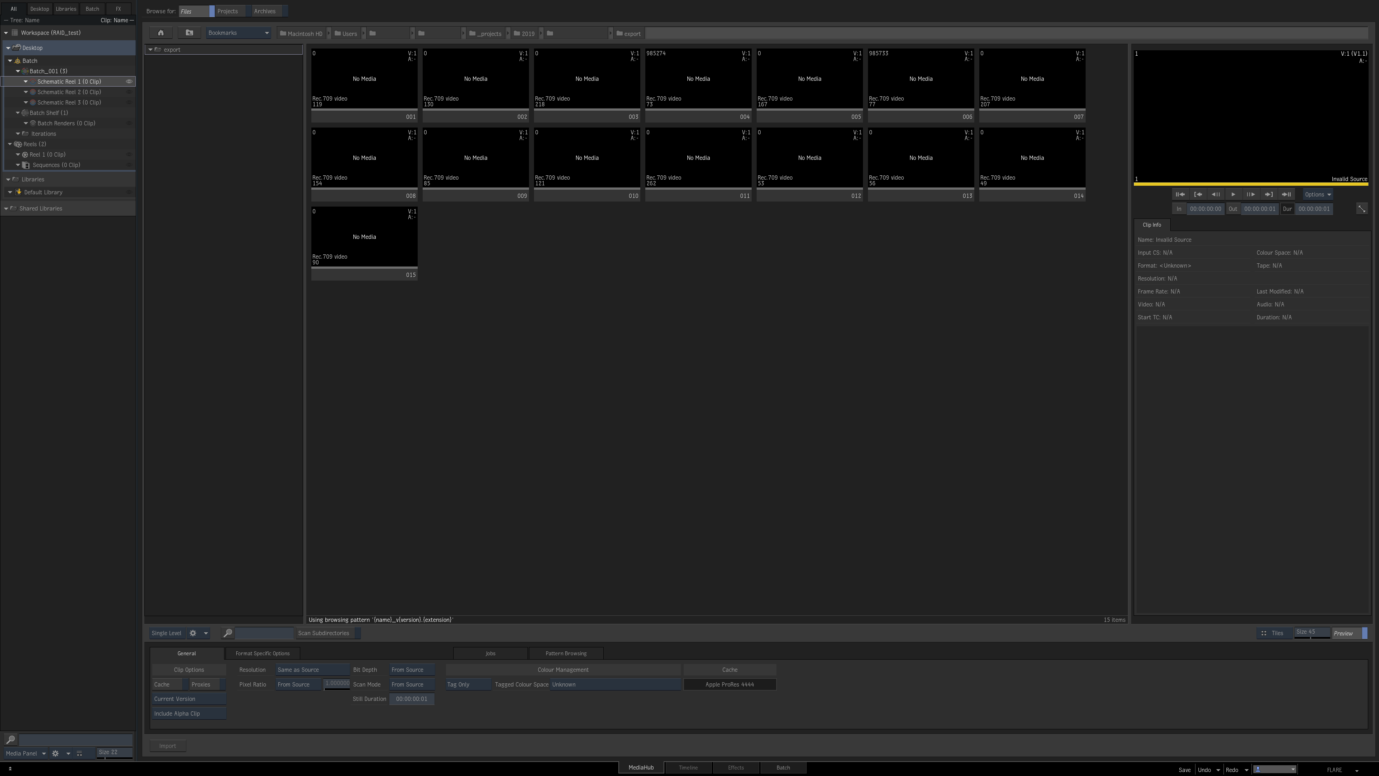The image size is (1379, 776).
Task: Collapse the Batch_001 tree node
Action: point(18,71)
